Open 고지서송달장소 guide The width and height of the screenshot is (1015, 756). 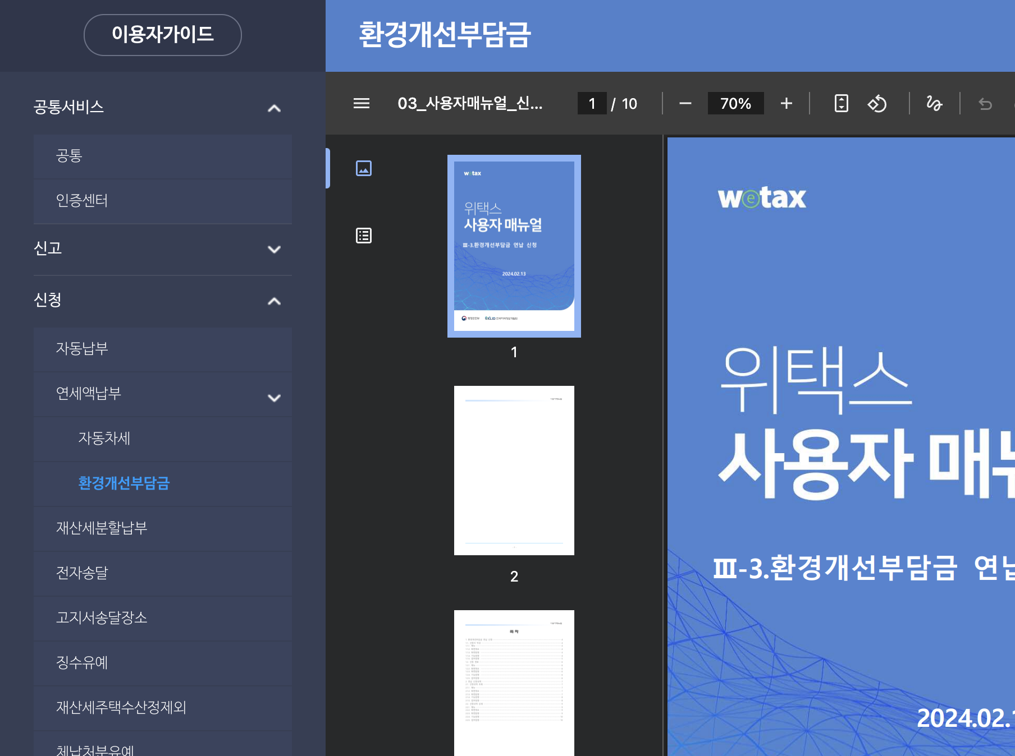[x=163, y=618]
